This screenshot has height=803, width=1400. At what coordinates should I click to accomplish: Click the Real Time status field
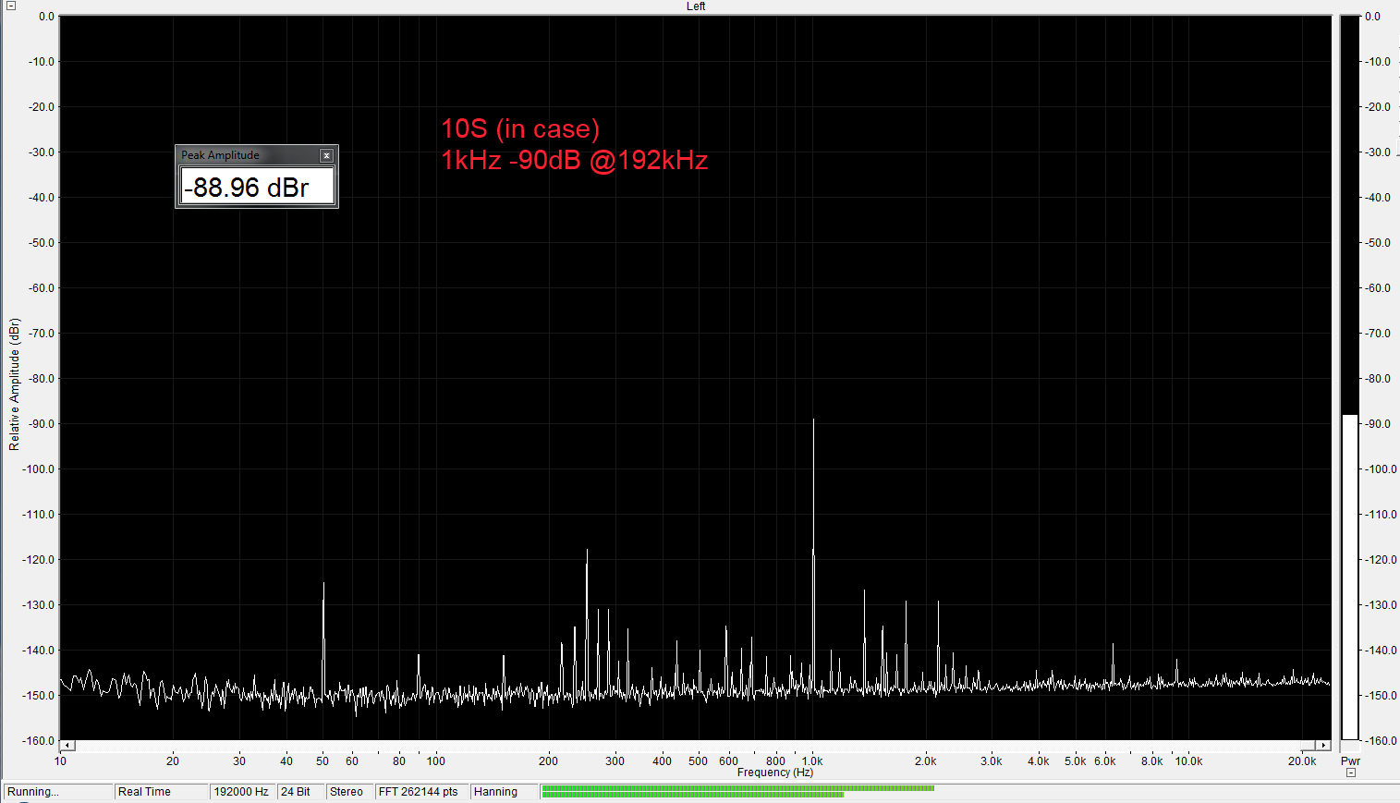point(162,792)
